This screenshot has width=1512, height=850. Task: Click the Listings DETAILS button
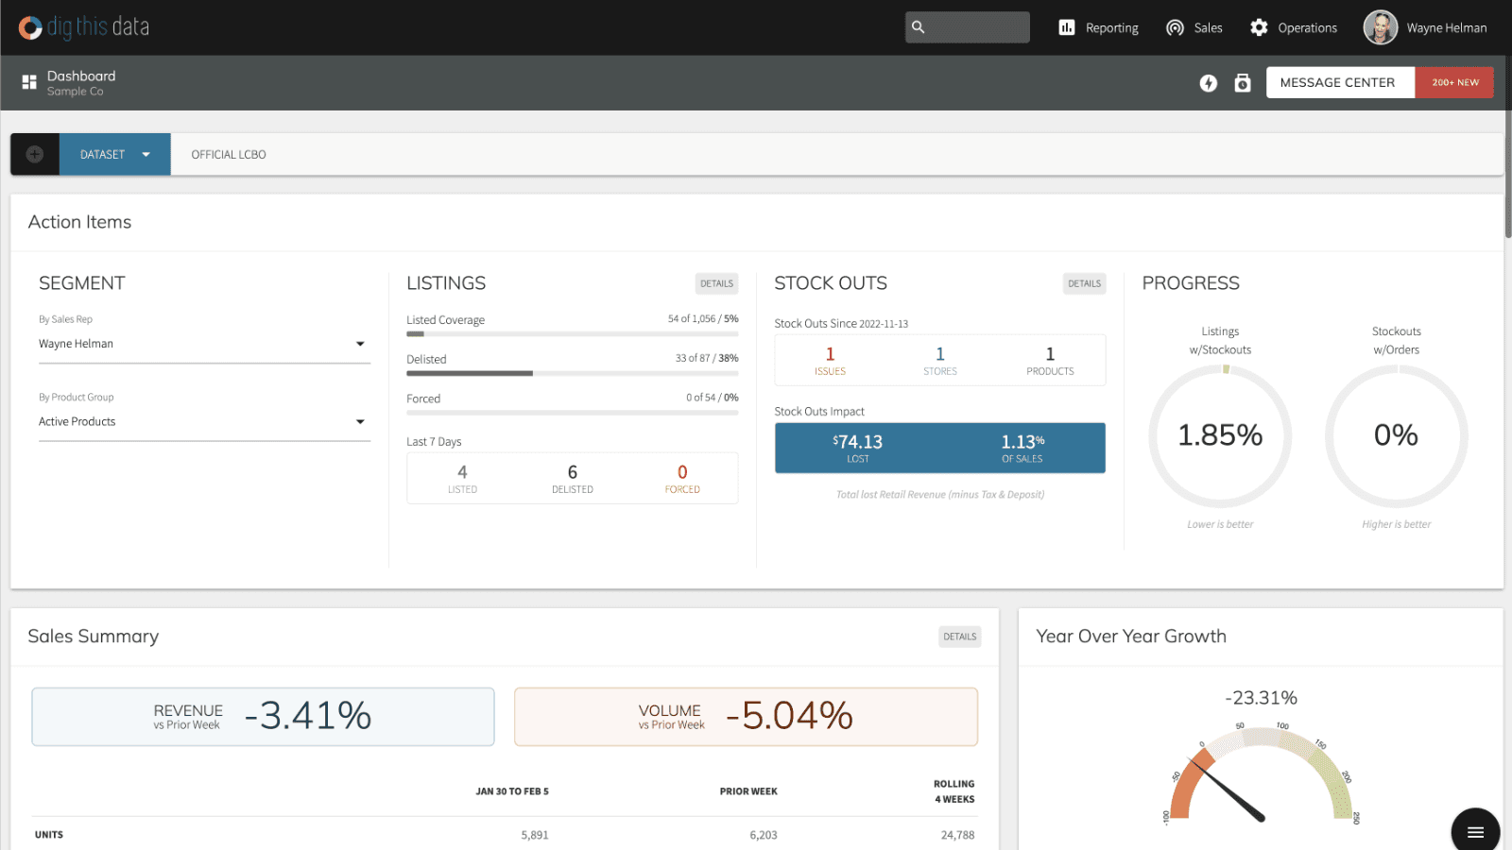[x=716, y=283]
